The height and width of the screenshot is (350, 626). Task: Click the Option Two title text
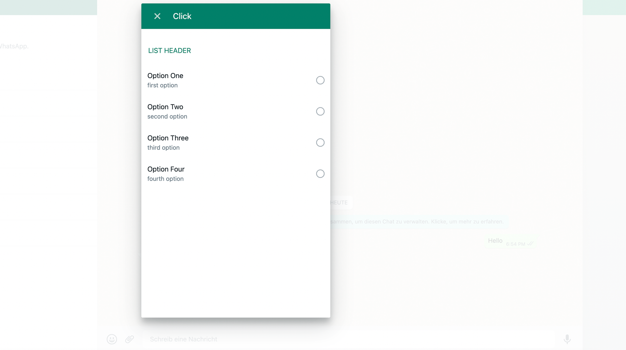click(165, 107)
